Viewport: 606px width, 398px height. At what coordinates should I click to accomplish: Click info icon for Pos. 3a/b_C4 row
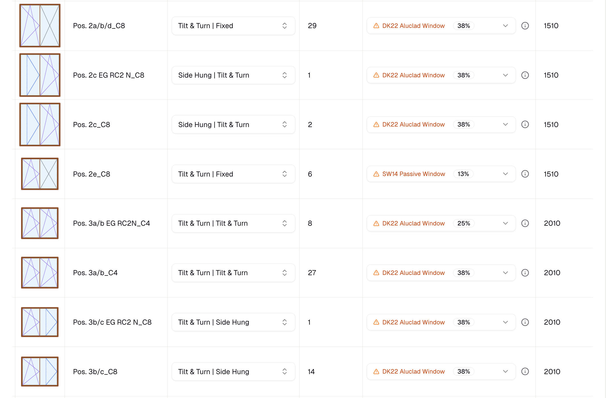[x=525, y=273]
